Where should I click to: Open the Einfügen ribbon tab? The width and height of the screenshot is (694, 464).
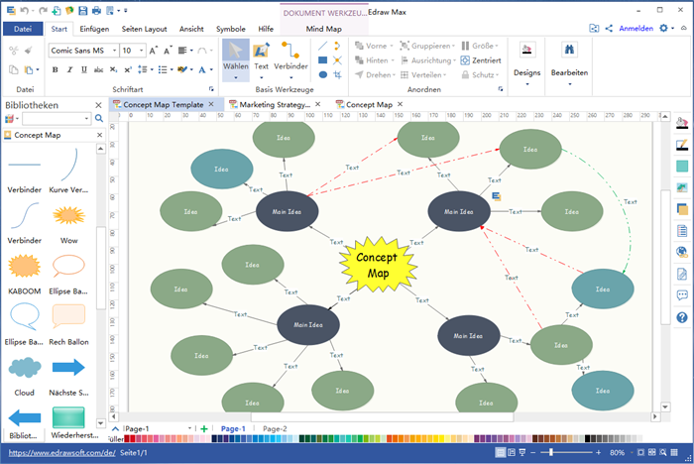tap(94, 29)
